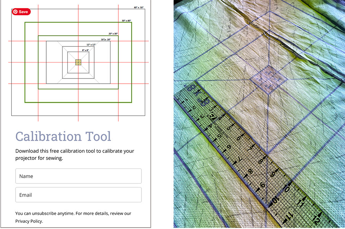Click the 16" x 24" size label
Image resolution: width=345 pixels, height=229 pixels.
(106, 40)
